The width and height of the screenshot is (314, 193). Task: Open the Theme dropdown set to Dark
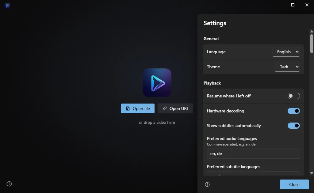pos(287,67)
